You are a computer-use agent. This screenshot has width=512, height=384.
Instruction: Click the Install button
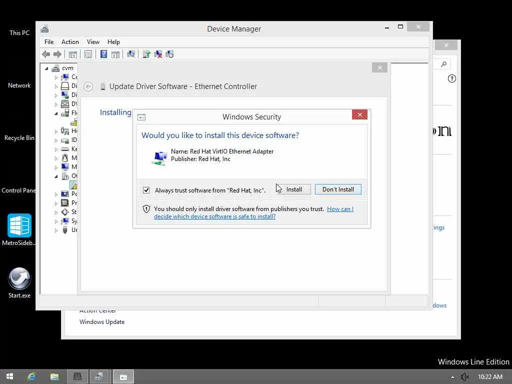294,189
